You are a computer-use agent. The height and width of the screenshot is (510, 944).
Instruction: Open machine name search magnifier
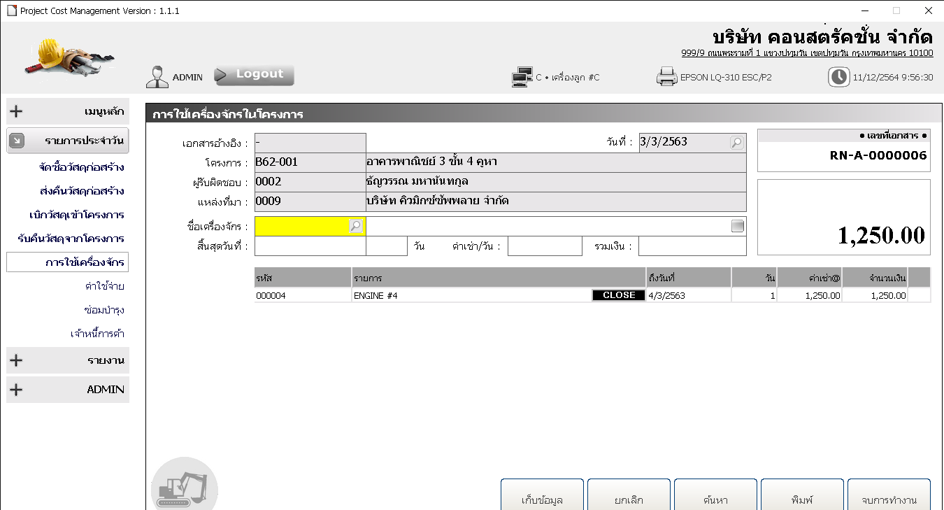coord(356,226)
